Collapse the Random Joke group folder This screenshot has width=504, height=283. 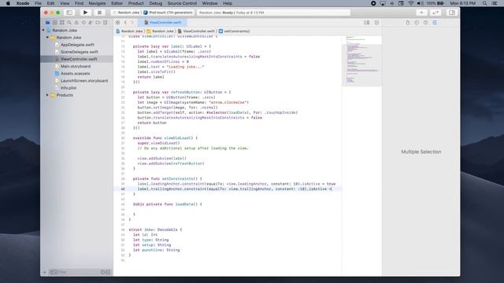click(x=47, y=38)
